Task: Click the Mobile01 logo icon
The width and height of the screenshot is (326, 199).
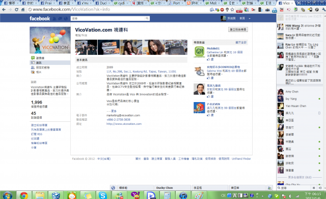Action: coord(199,52)
